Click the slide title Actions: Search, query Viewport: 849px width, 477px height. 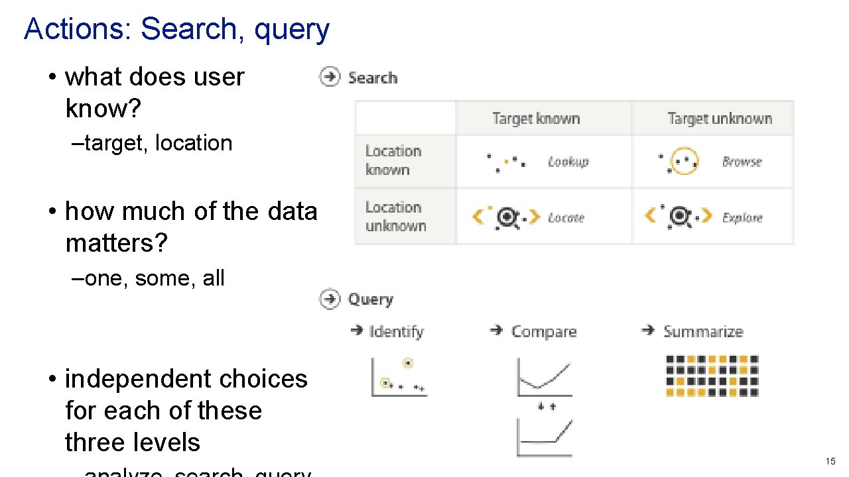pyautogui.click(x=176, y=29)
